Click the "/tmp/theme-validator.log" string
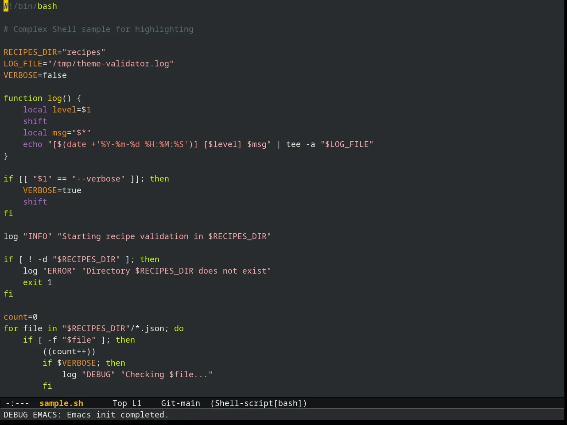Screen dimensions: 567x425 pos(110,64)
